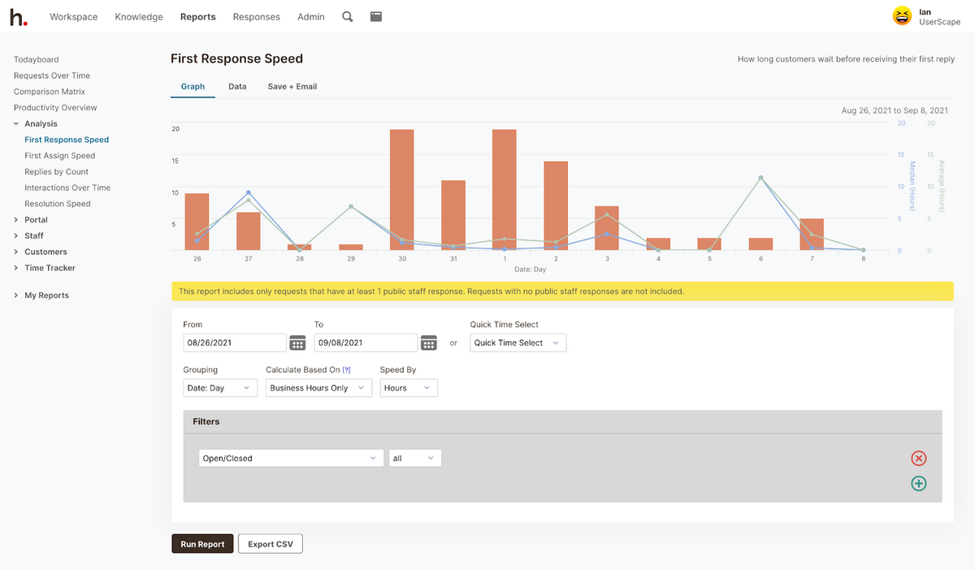Click the user avatar emoji icon
Screen dimensions: 975x570
[902, 16]
